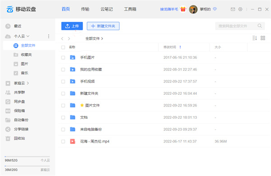Open 个人云 three-dot more menu
Image resolution: width=271 pixels, height=176 pixels.
coord(49,36)
